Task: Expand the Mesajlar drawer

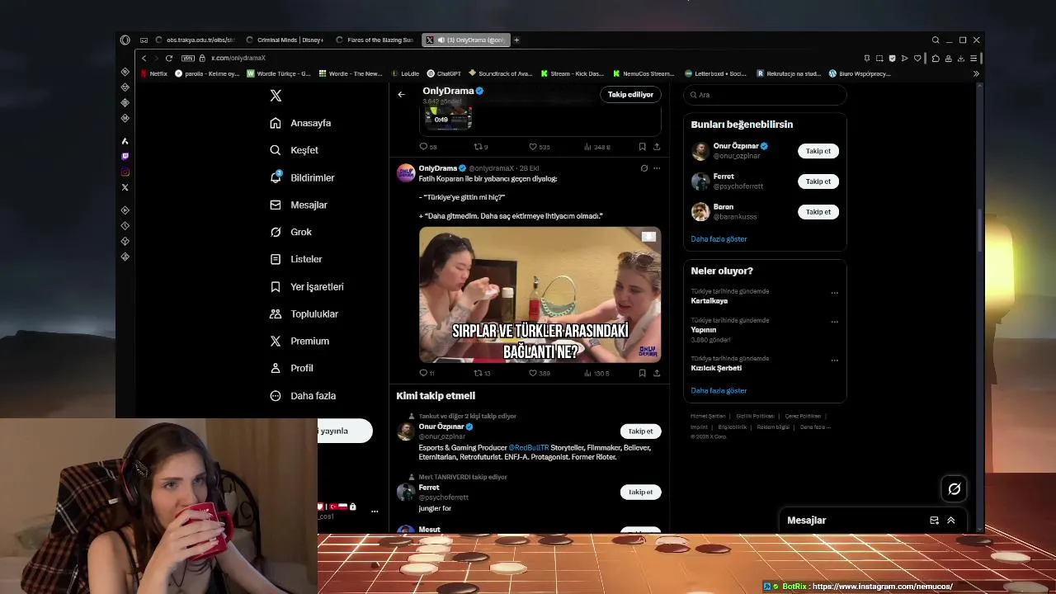Action: [951, 521]
